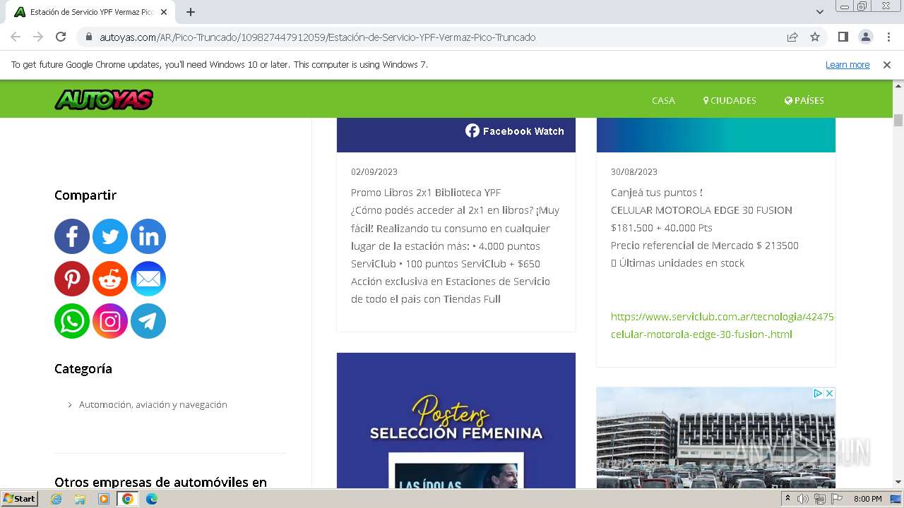The image size is (904, 508).
Task: Open AdChoices info icon on ad
Action: 817,393
